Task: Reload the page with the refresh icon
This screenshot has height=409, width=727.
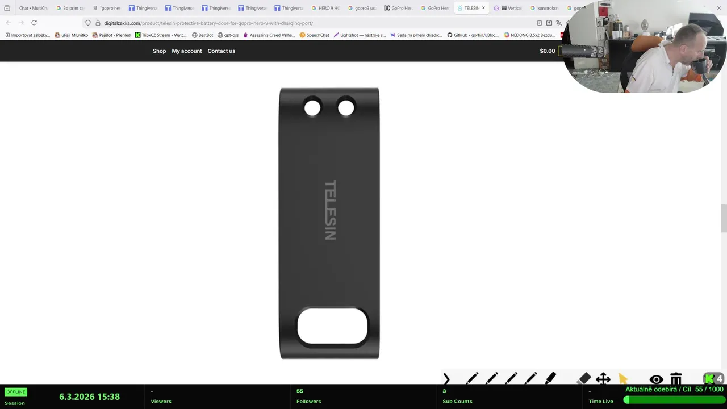Action: (x=34, y=23)
